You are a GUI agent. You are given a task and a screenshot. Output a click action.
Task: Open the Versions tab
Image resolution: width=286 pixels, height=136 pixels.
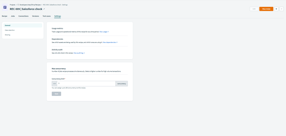(x=35, y=16)
